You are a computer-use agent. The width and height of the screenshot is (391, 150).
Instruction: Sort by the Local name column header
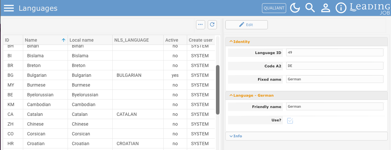[90, 40]
